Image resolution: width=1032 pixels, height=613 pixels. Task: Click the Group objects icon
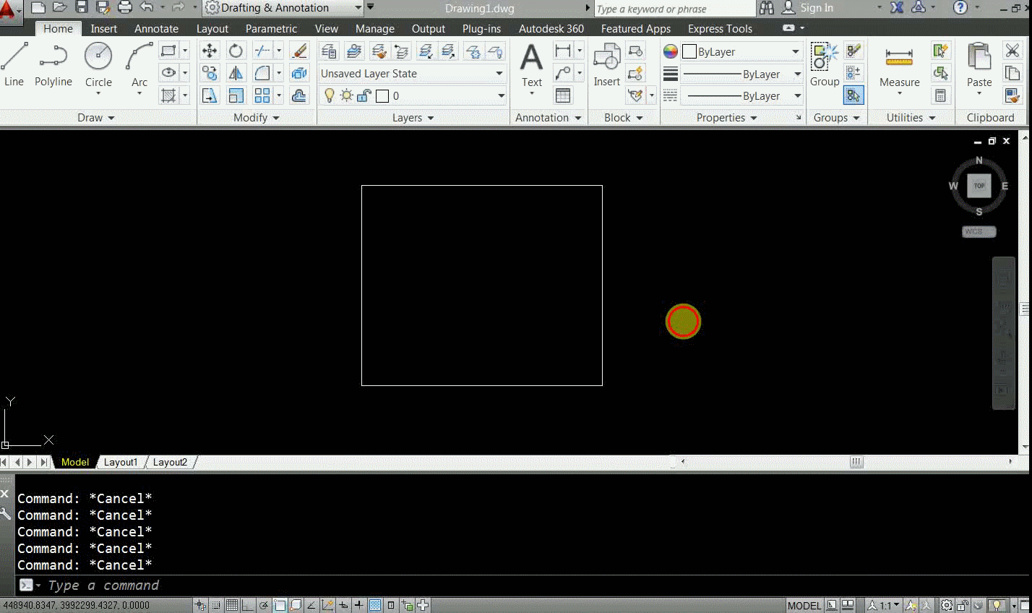coord(825,65)
